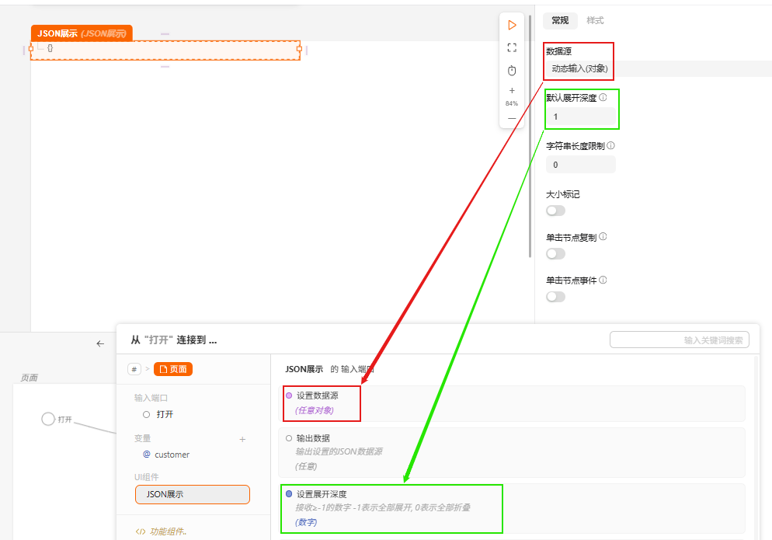This screenshot has height=540, width=772.
Task: Enable the 大小标记 toggle
Action: [555, 211]
